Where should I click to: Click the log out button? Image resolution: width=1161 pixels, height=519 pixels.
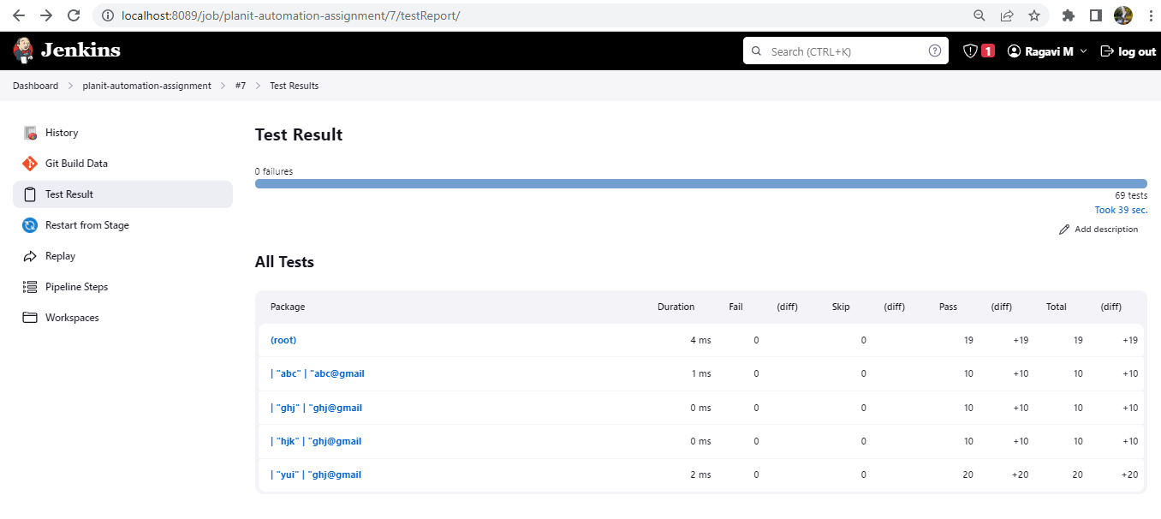tap(1128, 51)
